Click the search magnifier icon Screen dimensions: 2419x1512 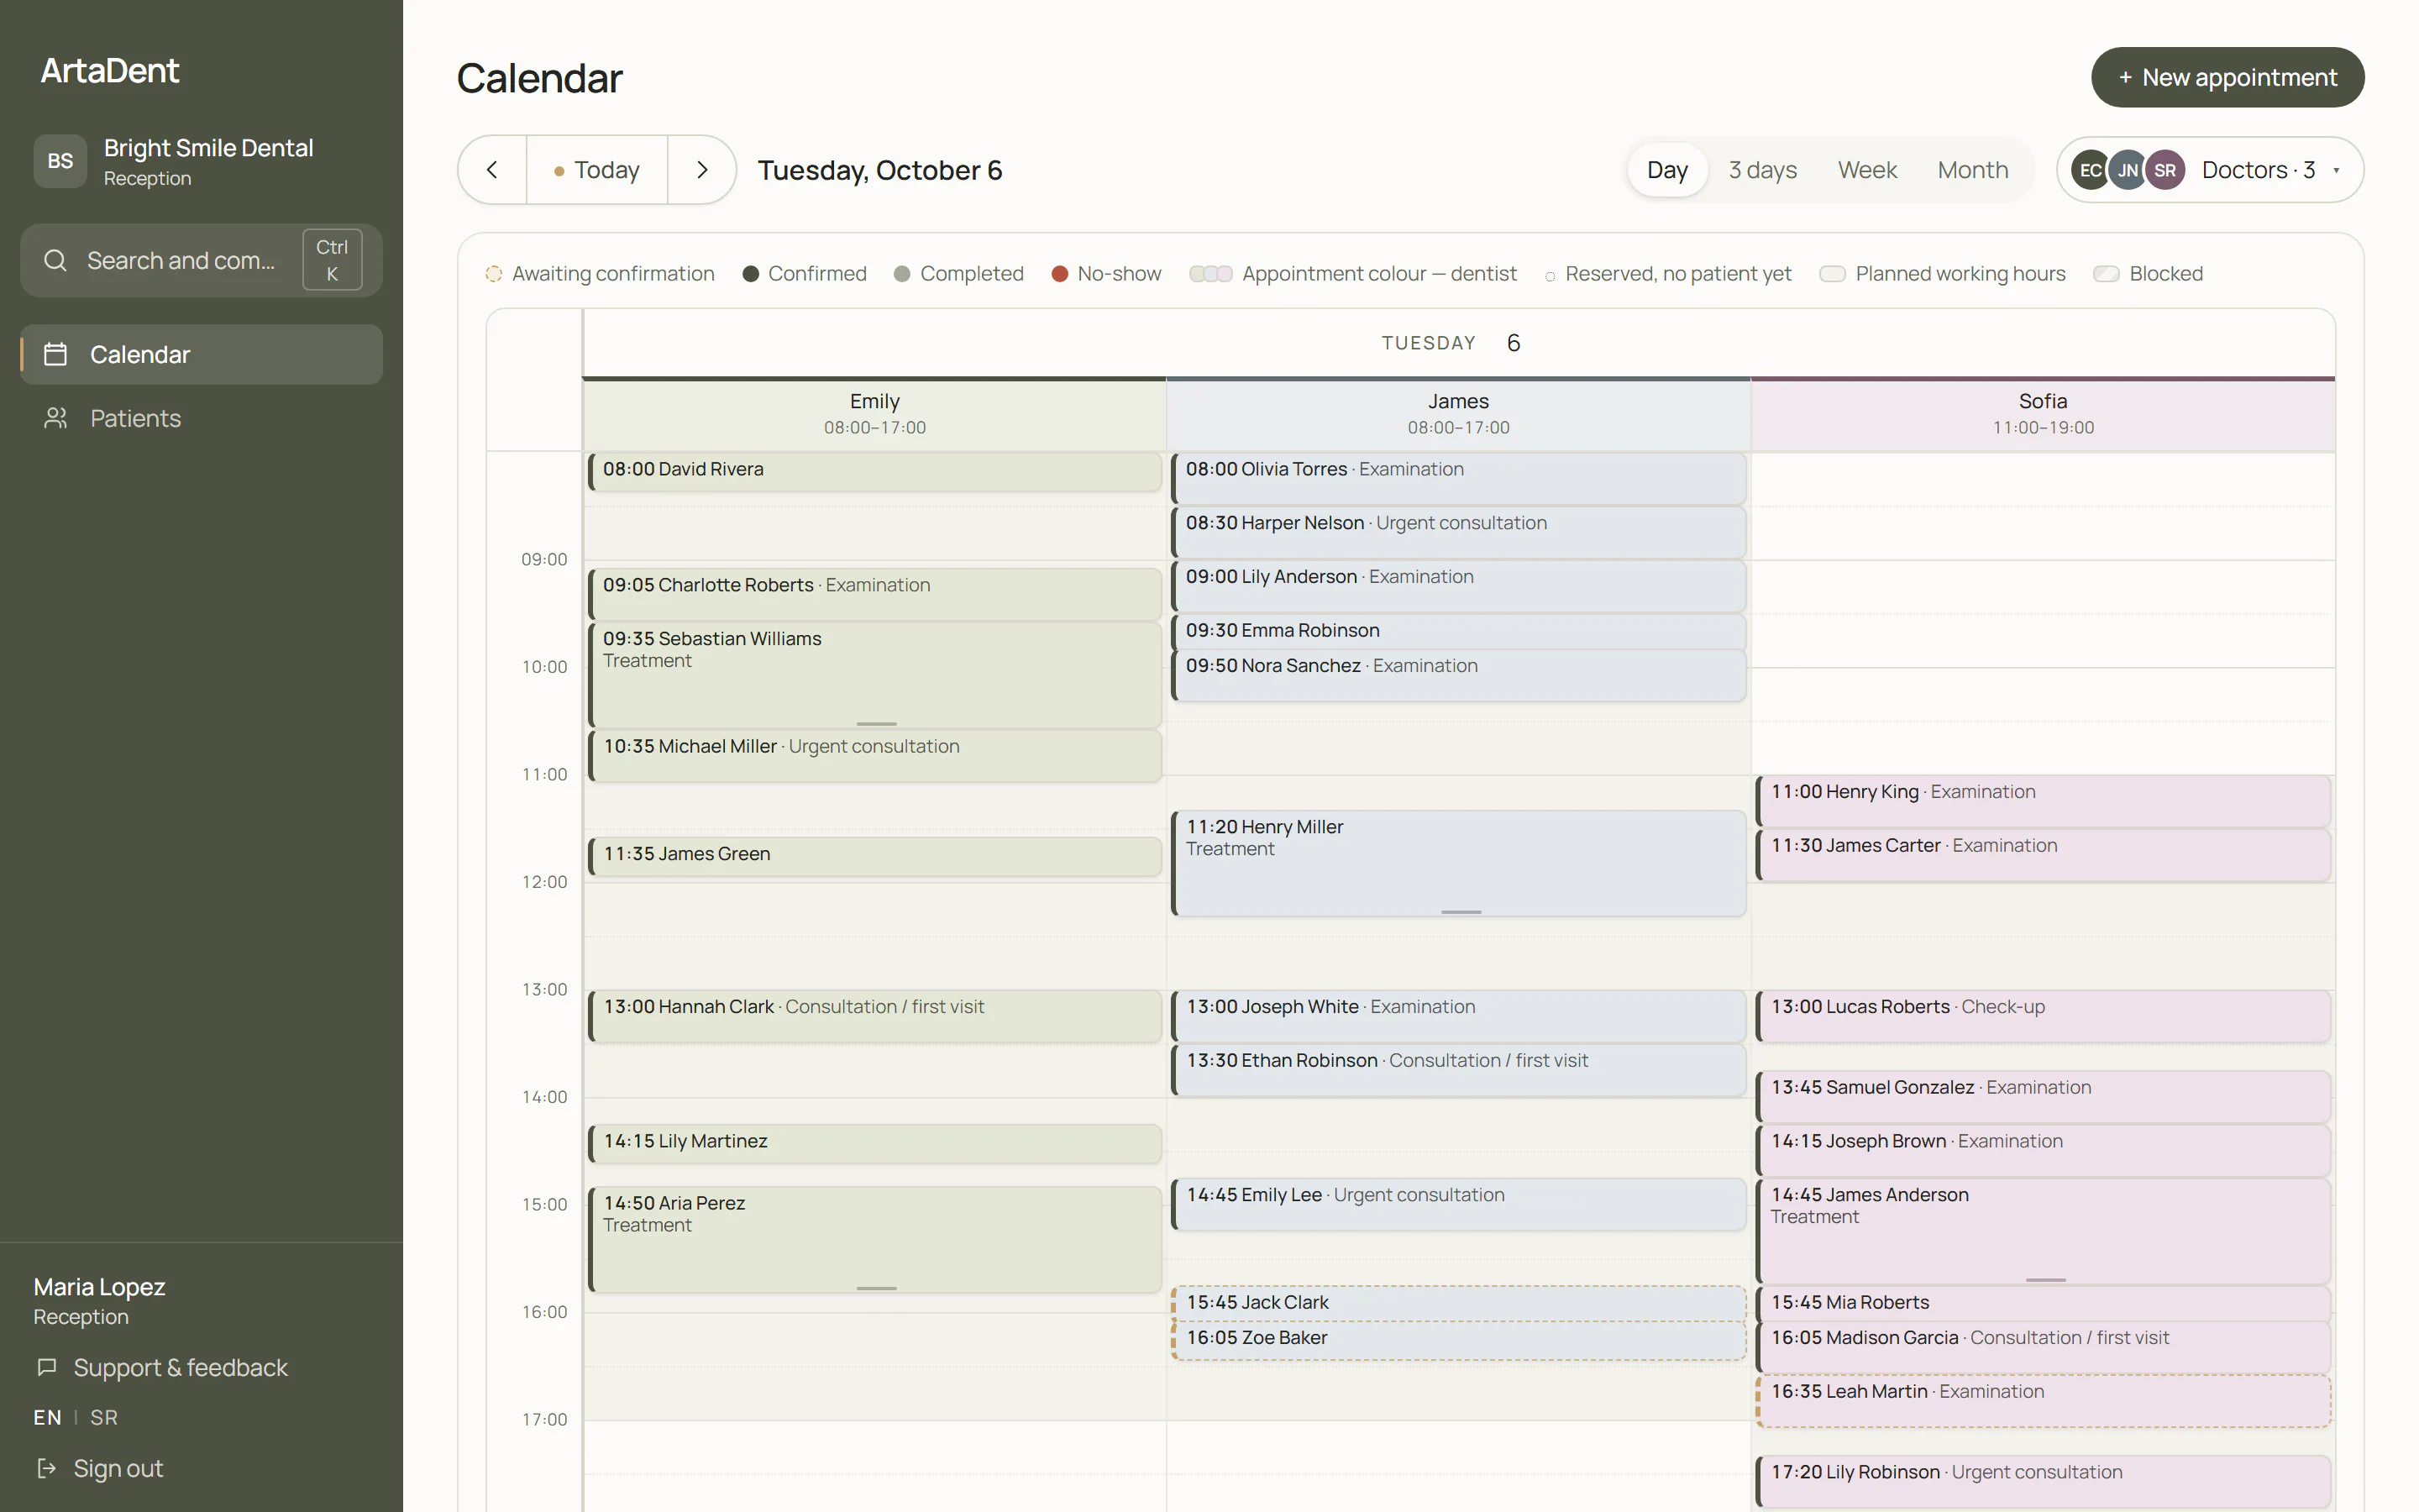point(56,261)
